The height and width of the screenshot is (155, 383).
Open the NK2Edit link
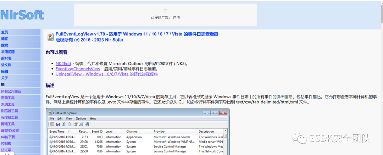pos(63,63)
